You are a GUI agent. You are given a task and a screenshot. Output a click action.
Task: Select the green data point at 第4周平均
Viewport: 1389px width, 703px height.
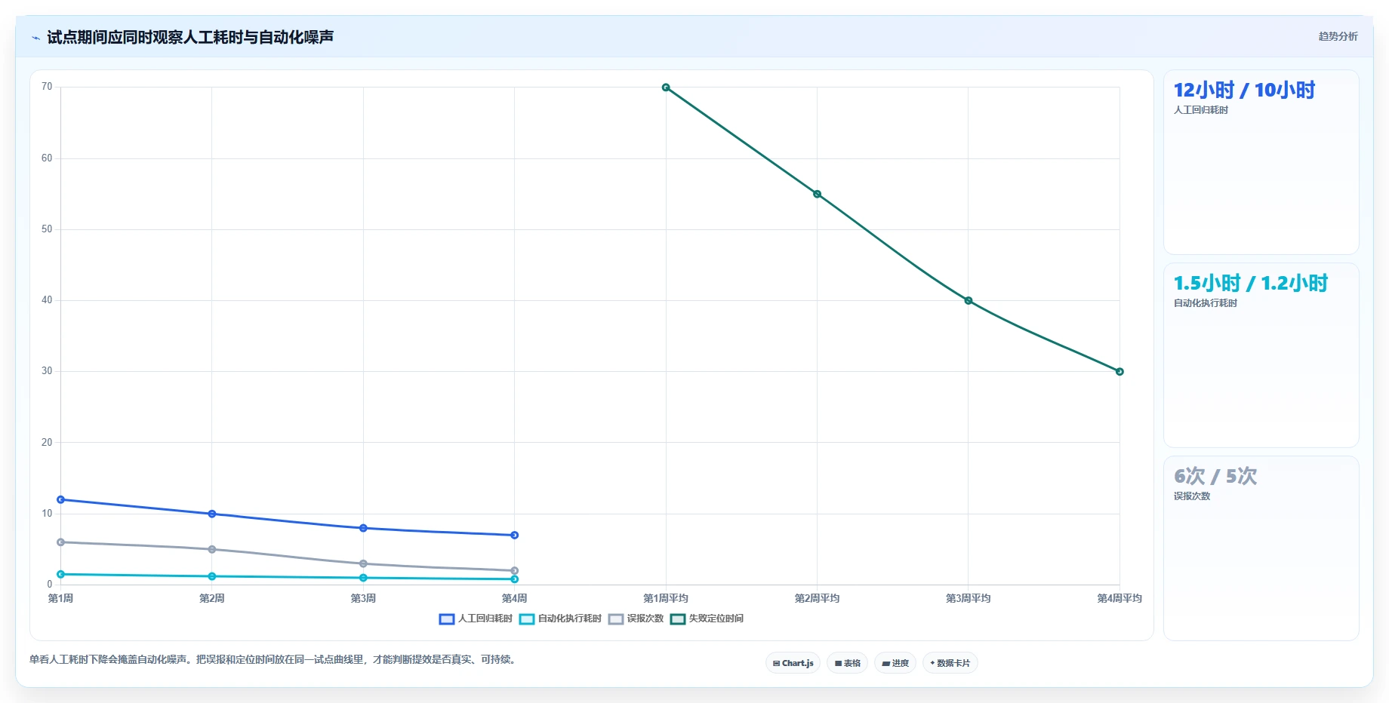pyautogui.click(x=1120, y=371)
